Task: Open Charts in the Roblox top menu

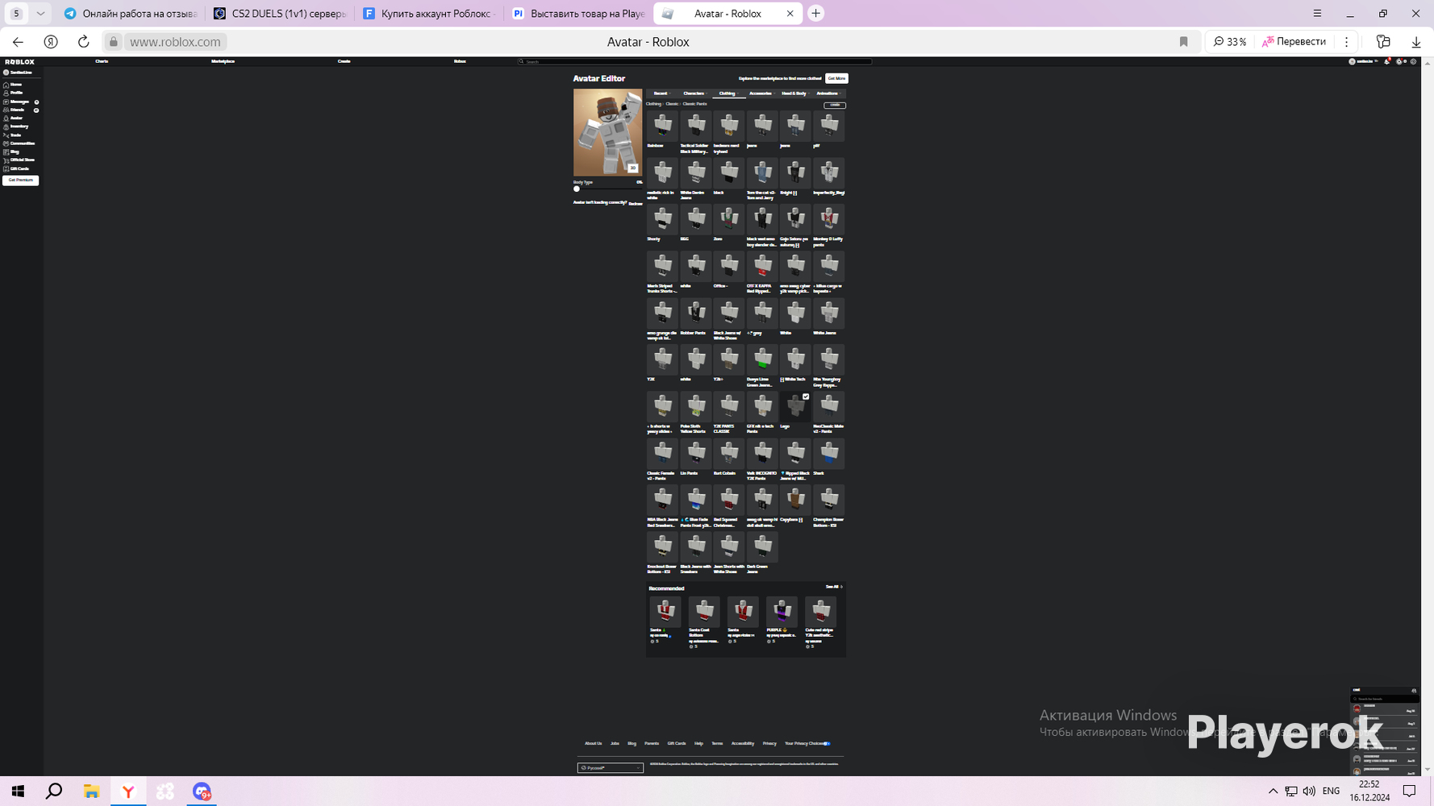Action: (102, 61)
